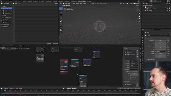Switch perspective/orthographic grid icon in viewport
Image resolution: width=171 pixels, height=96 pixels.
139,21
